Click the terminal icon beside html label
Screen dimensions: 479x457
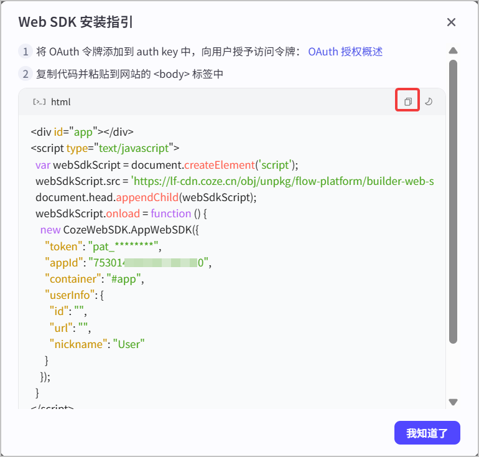[x=39, y=101]
